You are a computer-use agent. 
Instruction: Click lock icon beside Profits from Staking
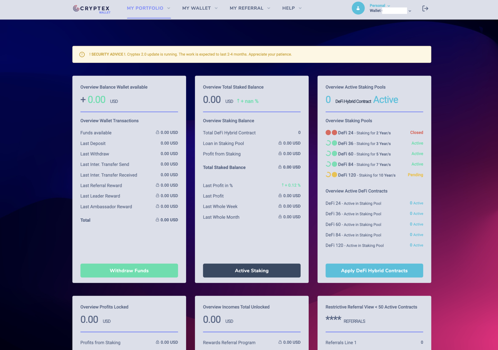click(x=157, y=342)
